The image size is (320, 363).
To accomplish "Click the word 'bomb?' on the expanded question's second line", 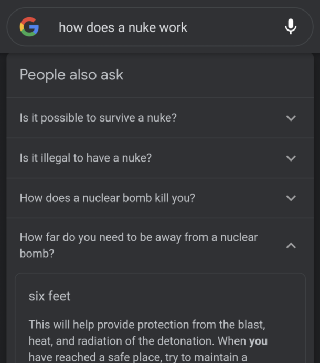I will 37,254.
